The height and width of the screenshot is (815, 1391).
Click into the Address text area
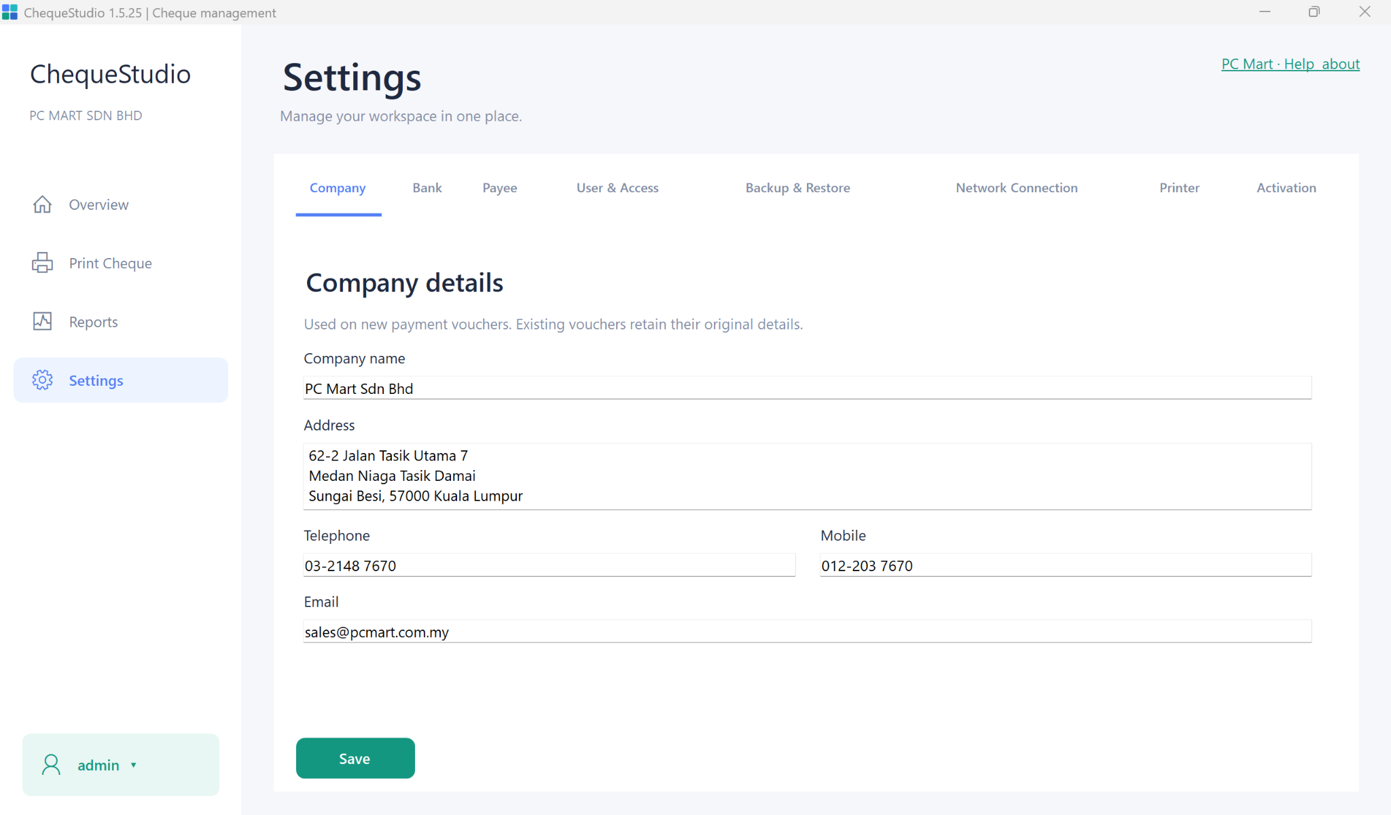(x=808, y=476)
